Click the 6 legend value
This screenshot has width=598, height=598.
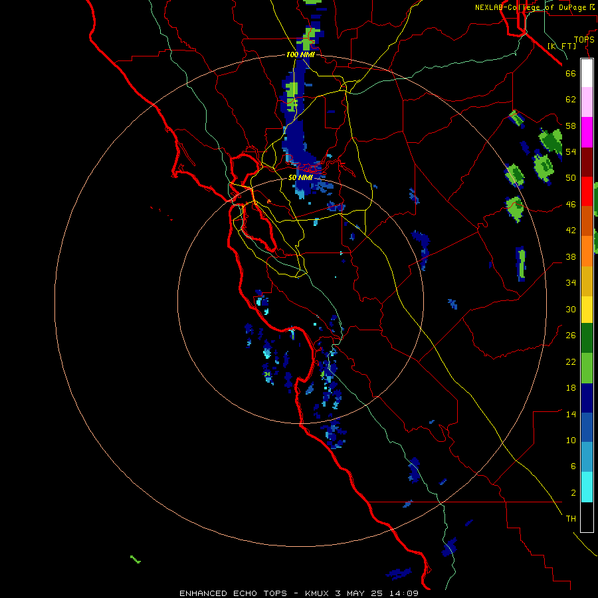point(573,466)
